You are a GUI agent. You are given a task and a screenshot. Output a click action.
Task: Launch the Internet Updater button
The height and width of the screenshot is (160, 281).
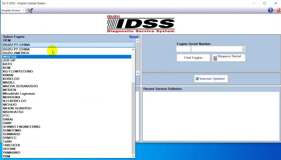click(x=211, y=79)
